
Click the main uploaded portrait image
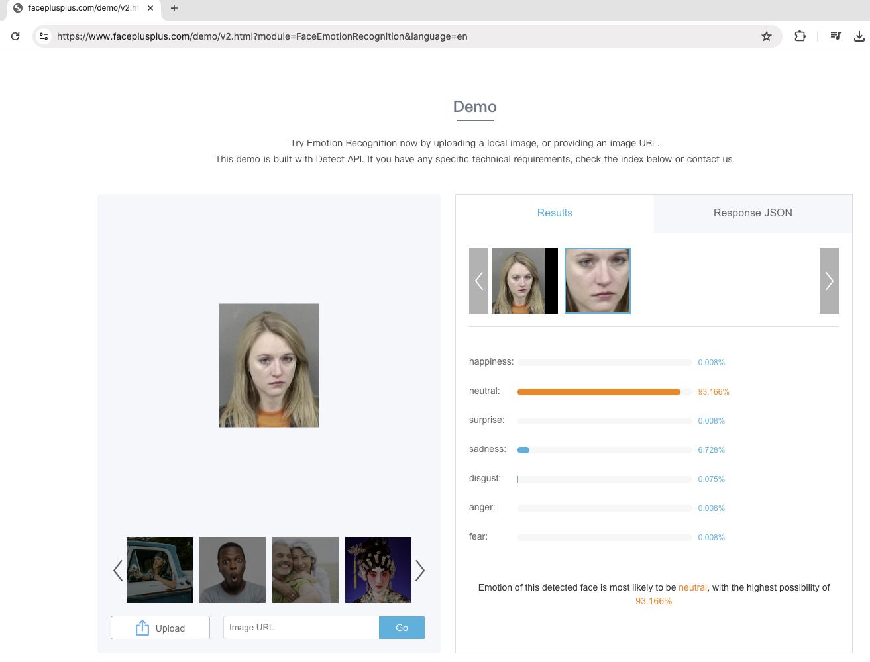tap(269, 365)
